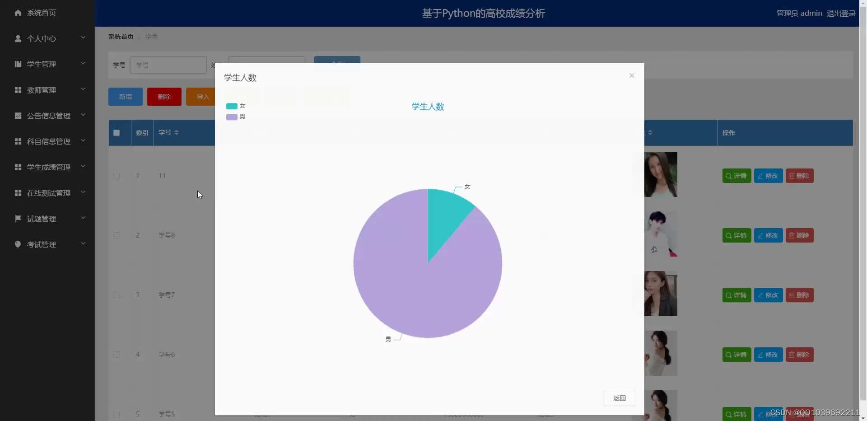Open 学生管理 via its sidebar icon

(x=18, y=64)
